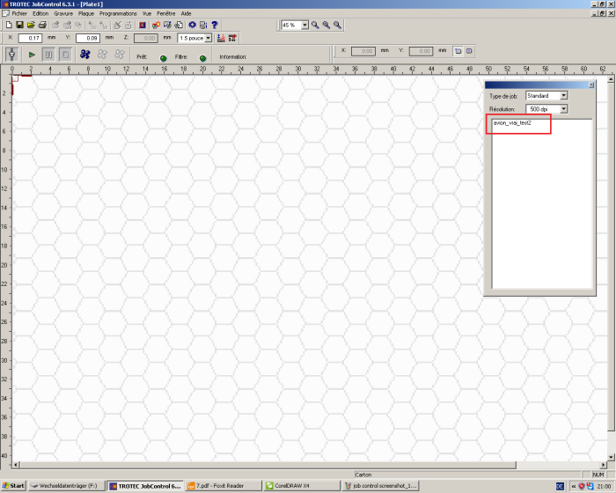The image size is (616, 493).
Task: Open the Aide menu
Action: pyautogui.click(x=186, y=13)
